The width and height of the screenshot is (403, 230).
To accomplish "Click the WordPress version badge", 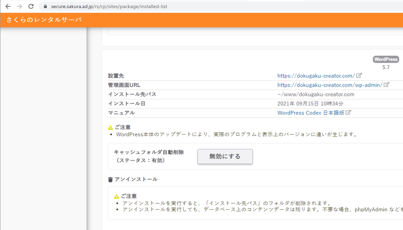I will (x=386, y=59).
